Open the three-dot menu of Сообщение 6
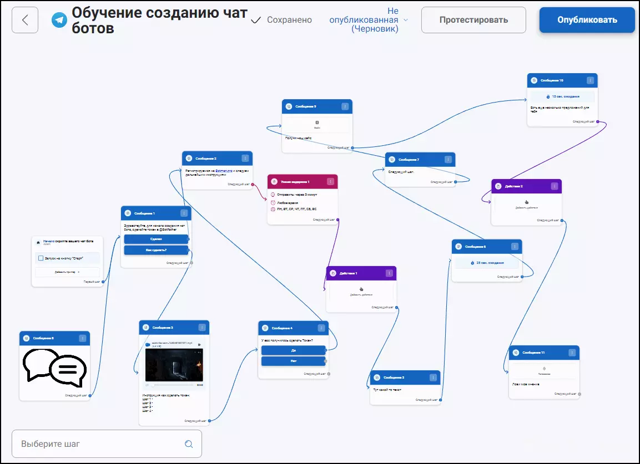This screenshot has width=640, height=464. 515,247
